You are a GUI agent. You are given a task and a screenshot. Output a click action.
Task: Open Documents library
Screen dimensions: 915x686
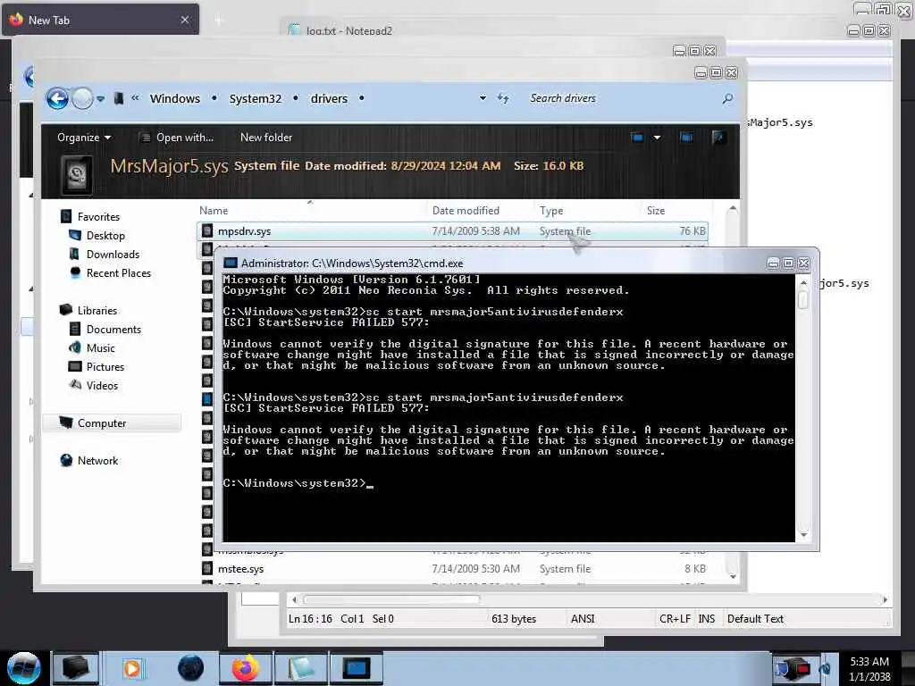pyautogui.click(x=113, y=329)
